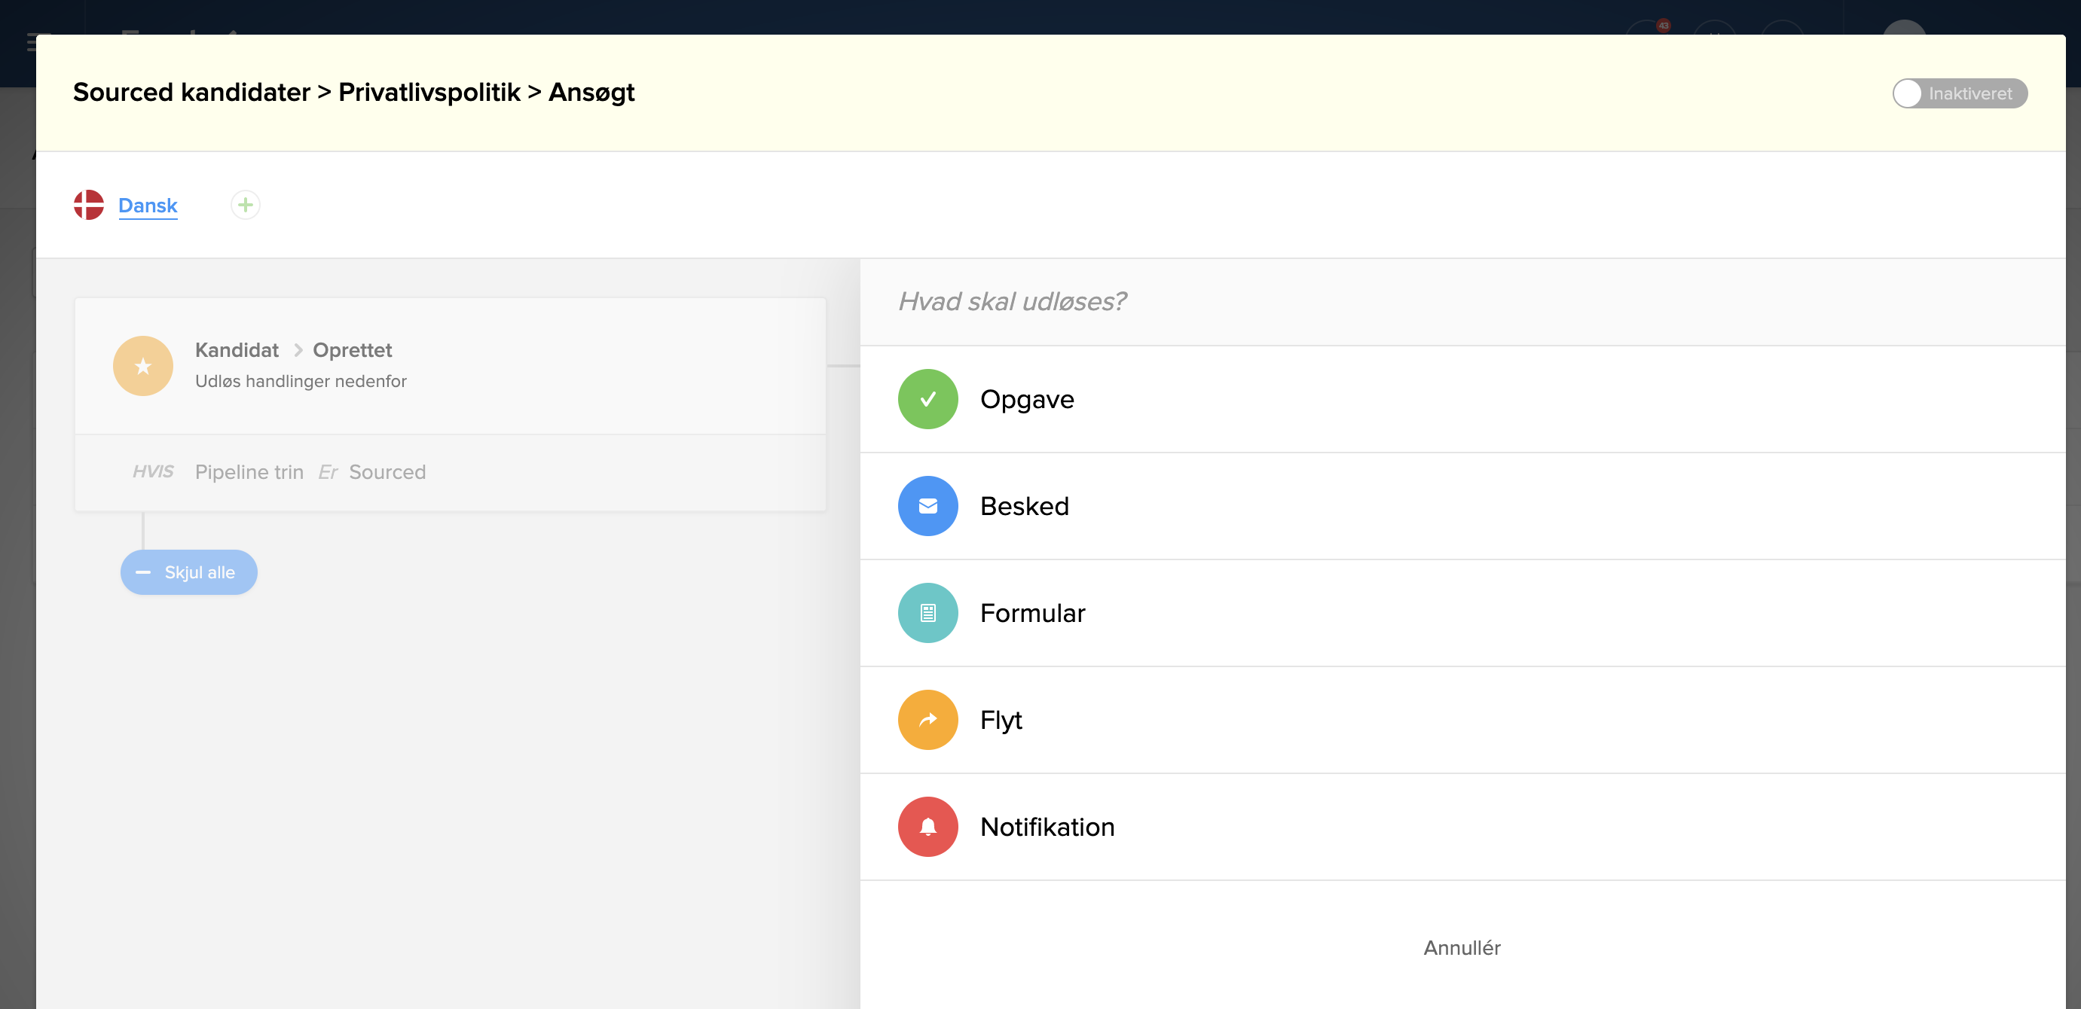
Task: Click the notification badge in top bar
Action: click(1663, 26)
